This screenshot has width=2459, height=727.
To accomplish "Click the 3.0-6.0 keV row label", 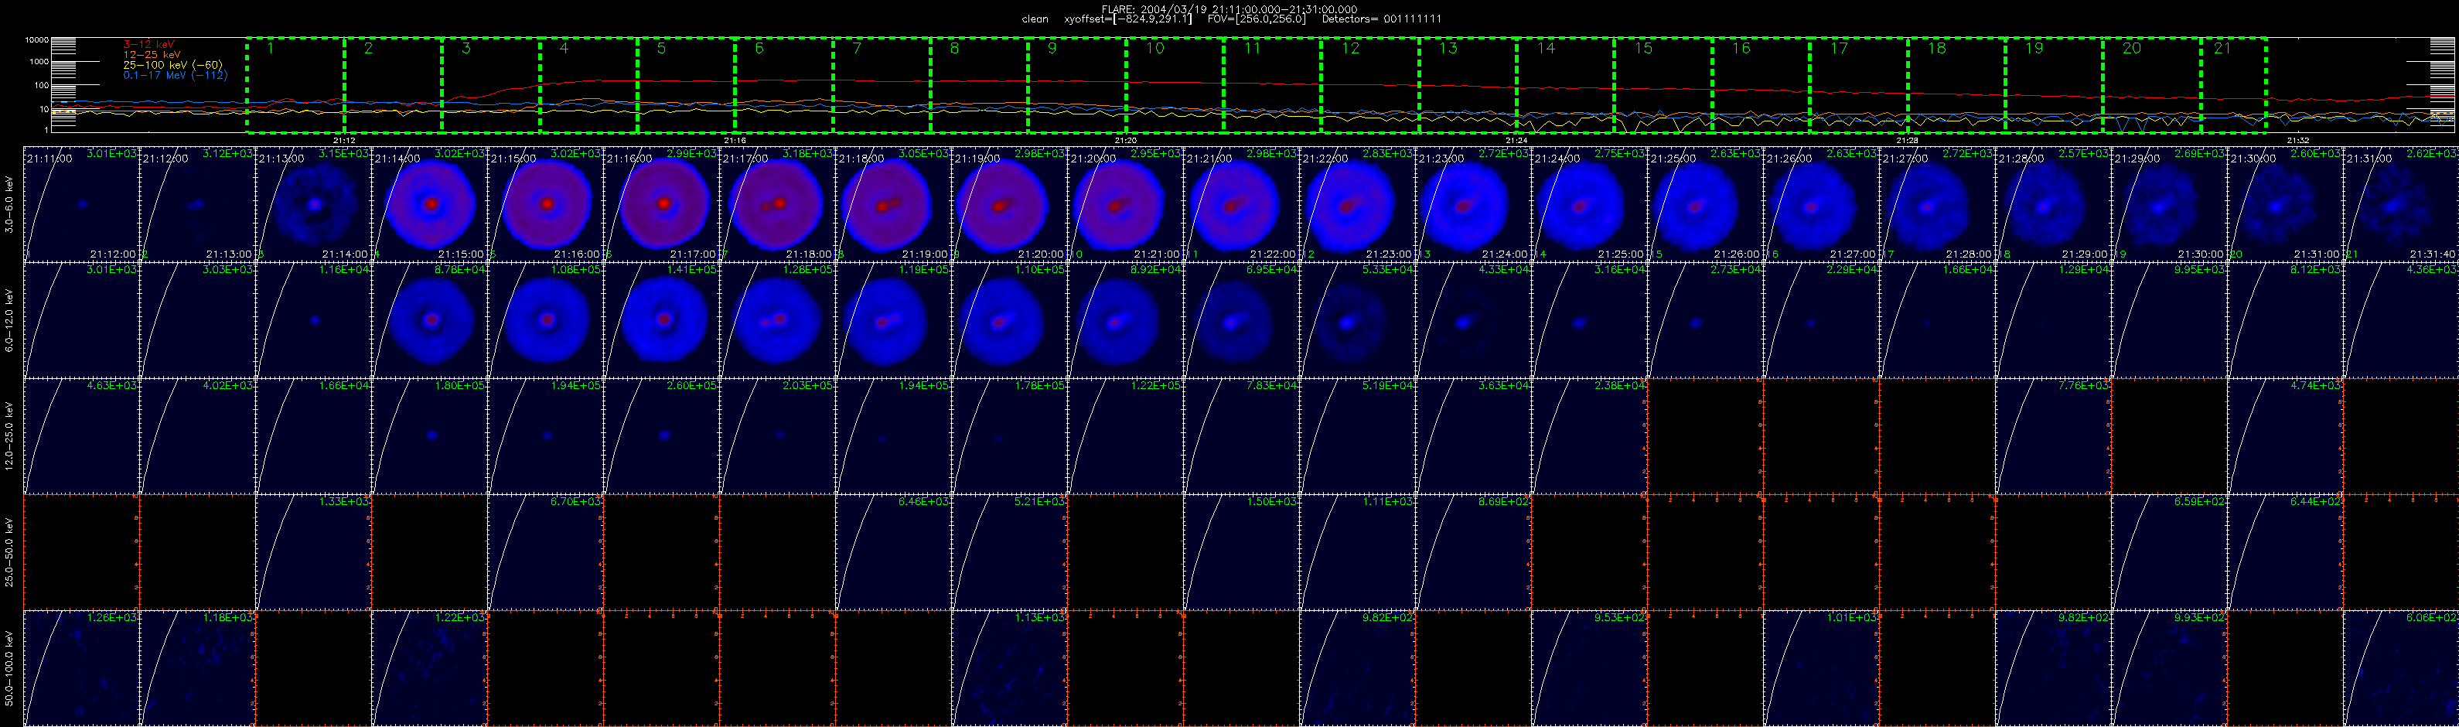I will click(9, 206).
